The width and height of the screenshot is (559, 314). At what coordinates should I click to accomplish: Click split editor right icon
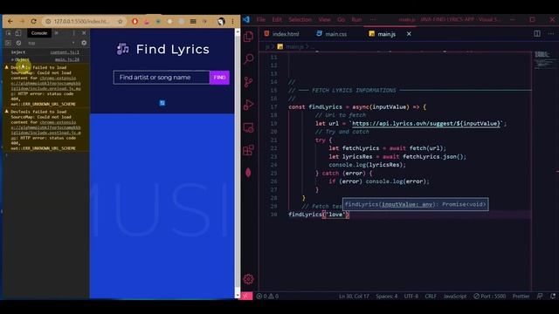pyautogui.click(x=537, y=34)
